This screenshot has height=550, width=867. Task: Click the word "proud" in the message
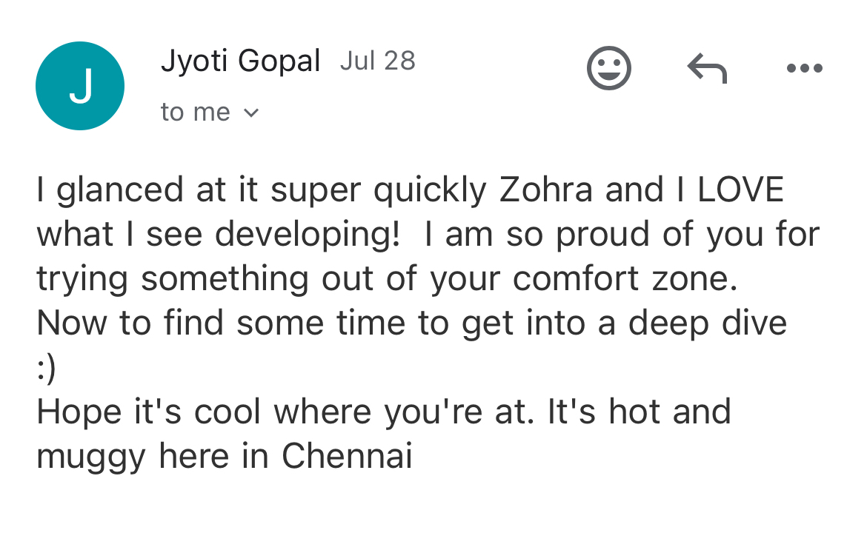tap(603, 235)
